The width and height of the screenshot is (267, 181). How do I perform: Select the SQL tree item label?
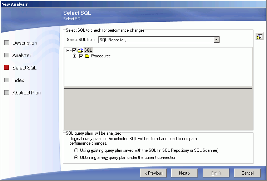pos(88,50)
